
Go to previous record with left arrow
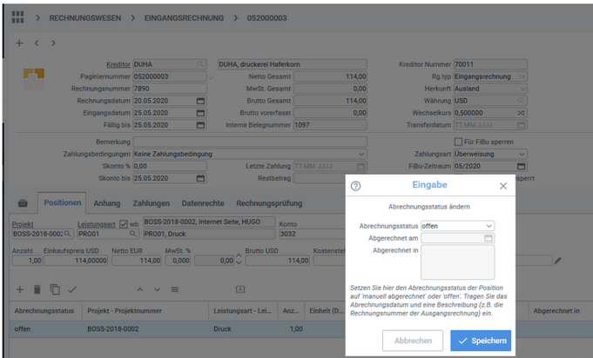(37, 43)
